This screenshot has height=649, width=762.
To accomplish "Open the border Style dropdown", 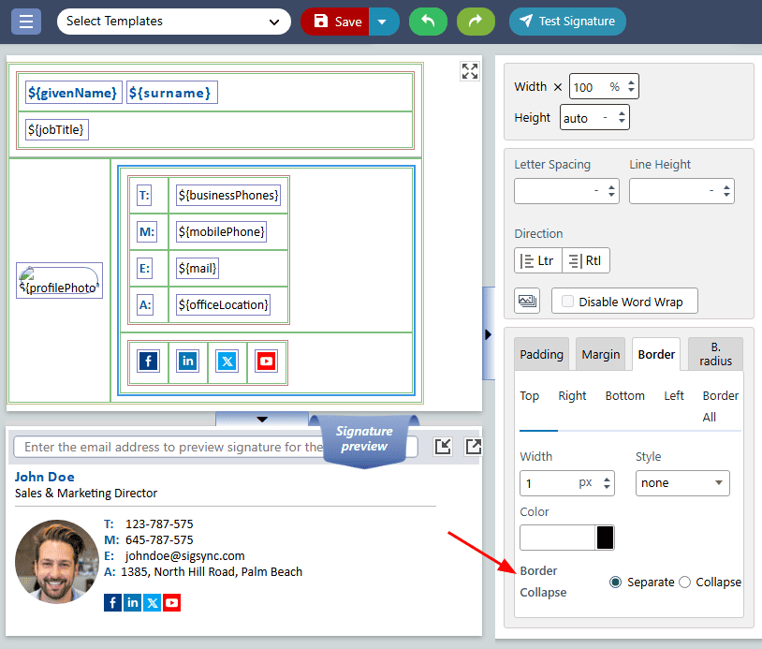I will [682, 483].
